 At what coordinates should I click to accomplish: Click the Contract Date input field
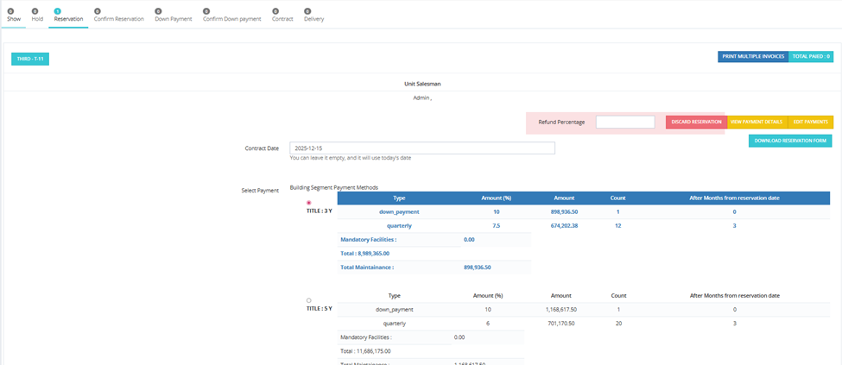coord(422,148)
